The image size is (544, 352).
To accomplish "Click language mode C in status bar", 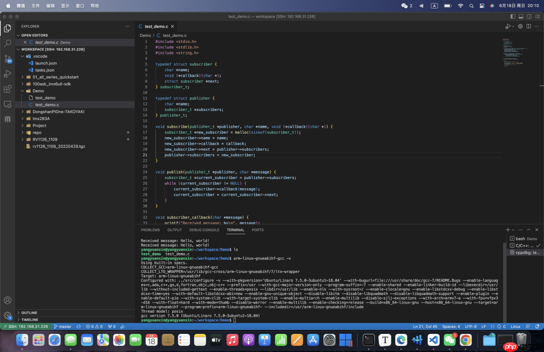I will [505, 326].
